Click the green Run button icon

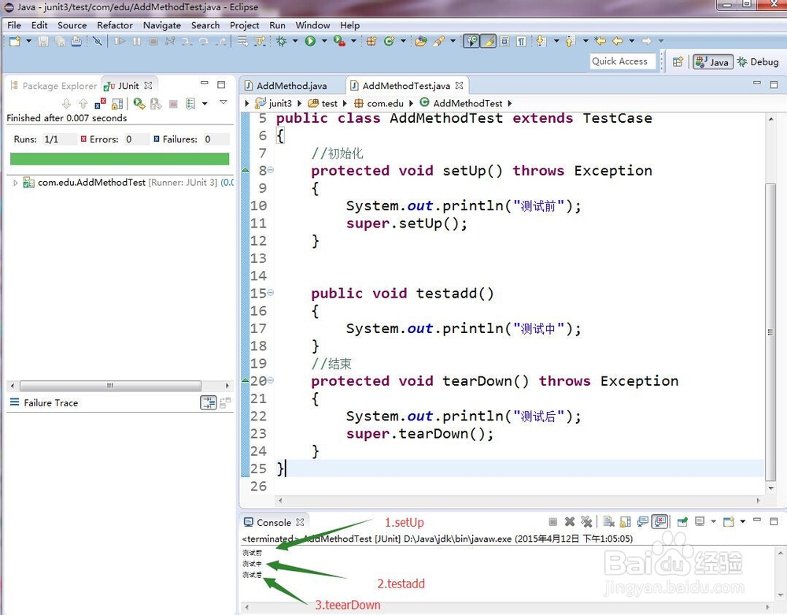[x=310, y=41]
